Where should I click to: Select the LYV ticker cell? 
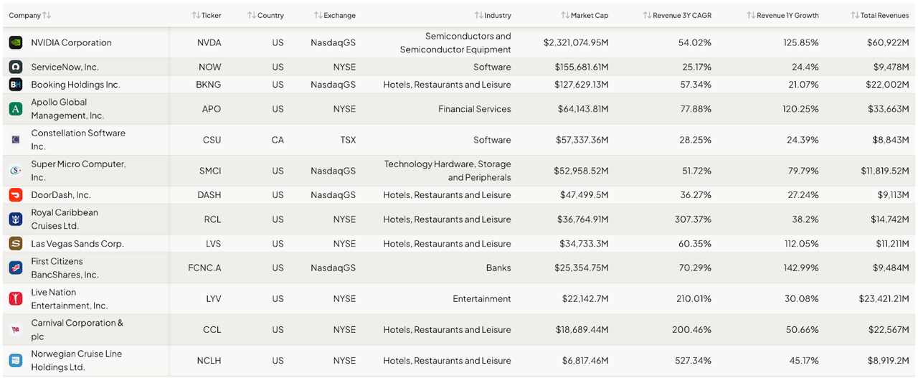coord(213,298)
